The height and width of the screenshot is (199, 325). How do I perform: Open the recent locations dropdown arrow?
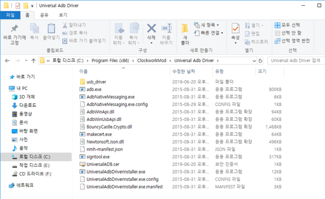pyautogui.click(x=26, y=61)
